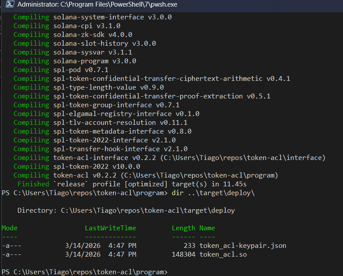Screen dimensions: 343x276
Task: Click the green 'Finished' status word
Action: (33, 184)
